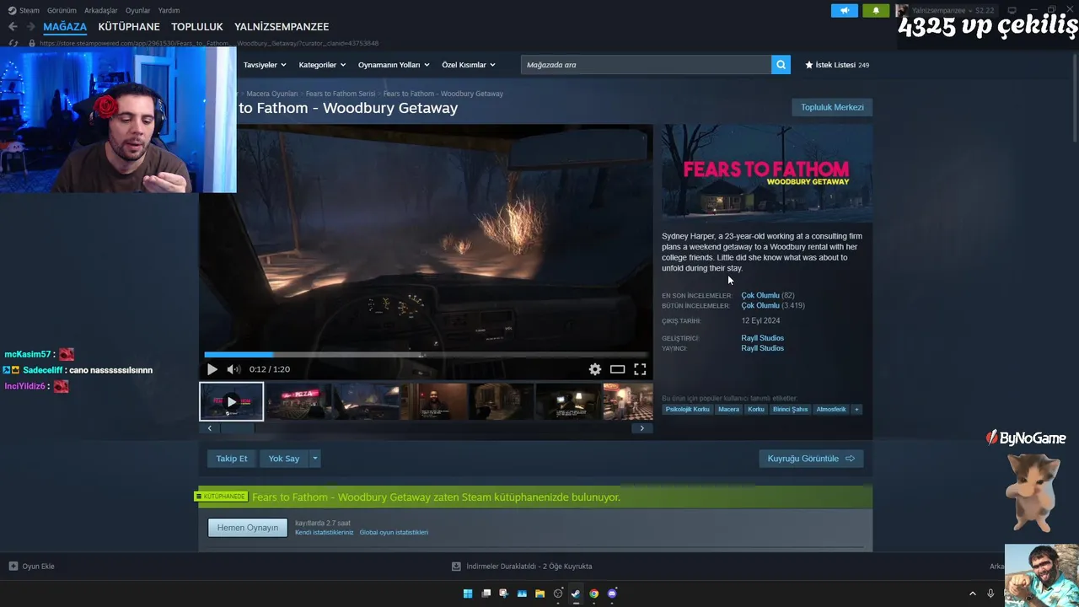Open Fears to Fathom Serisi breadcrumb

(341, 94)
